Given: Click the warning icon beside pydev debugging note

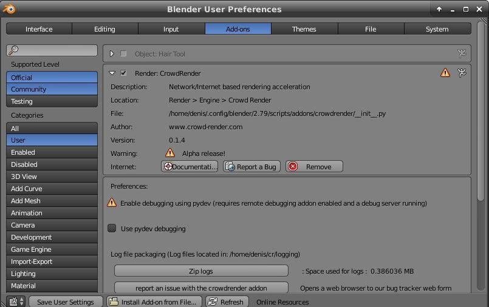Looking at the screenshot, I should 112,203.
